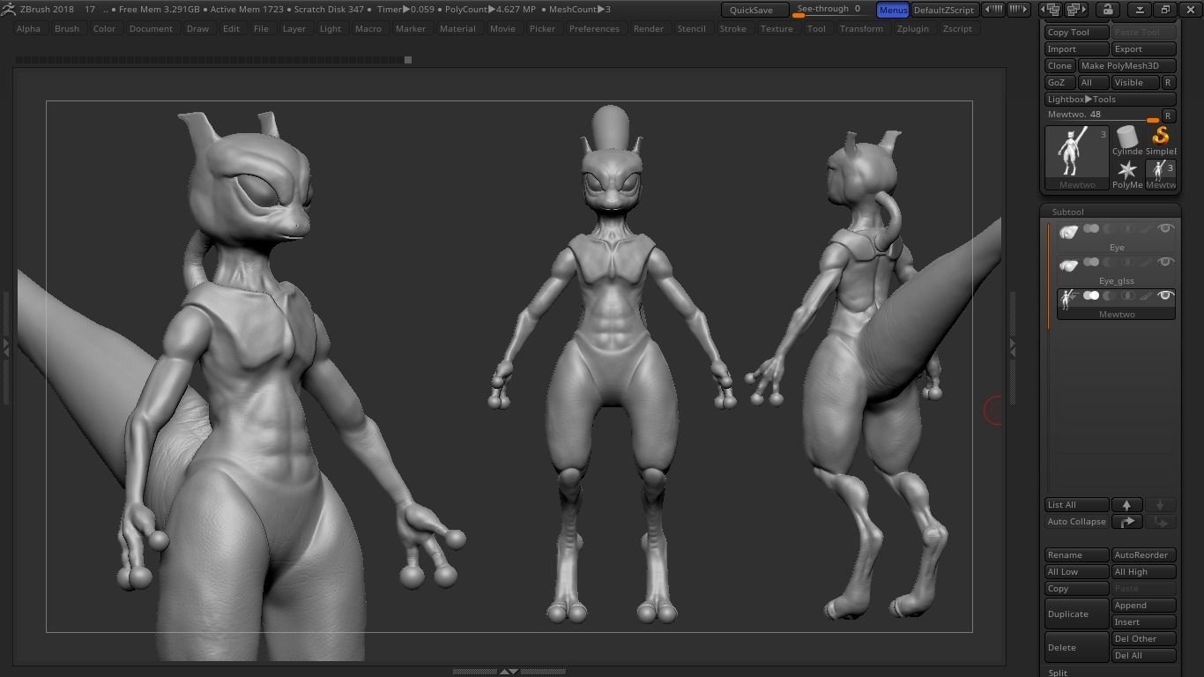Click the Export tool button
Viewport: 1204px width, 677px height.
click(x=1143, y=49)
